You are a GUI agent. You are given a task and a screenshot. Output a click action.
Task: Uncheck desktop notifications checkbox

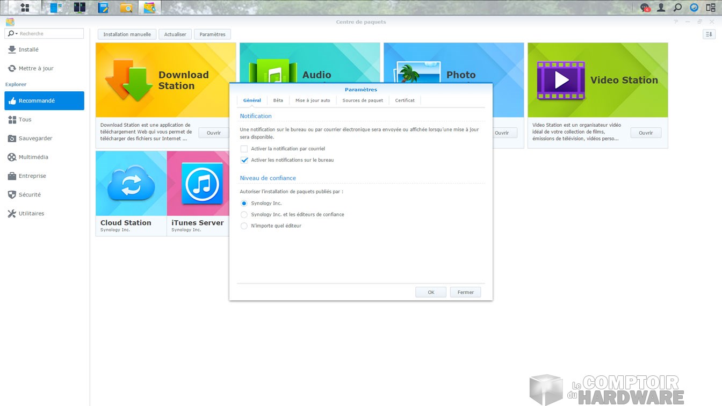[244, 160]
